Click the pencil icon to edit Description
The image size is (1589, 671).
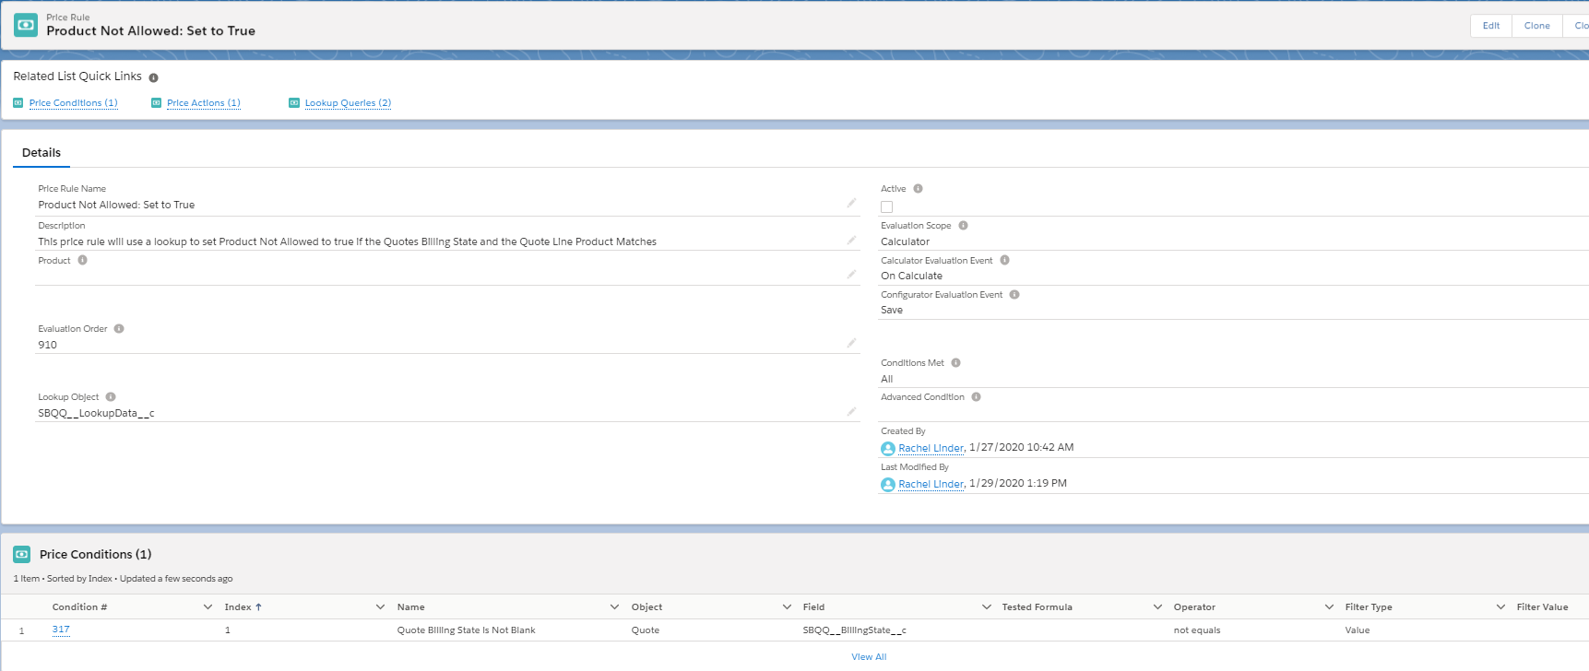click(851, 240)
